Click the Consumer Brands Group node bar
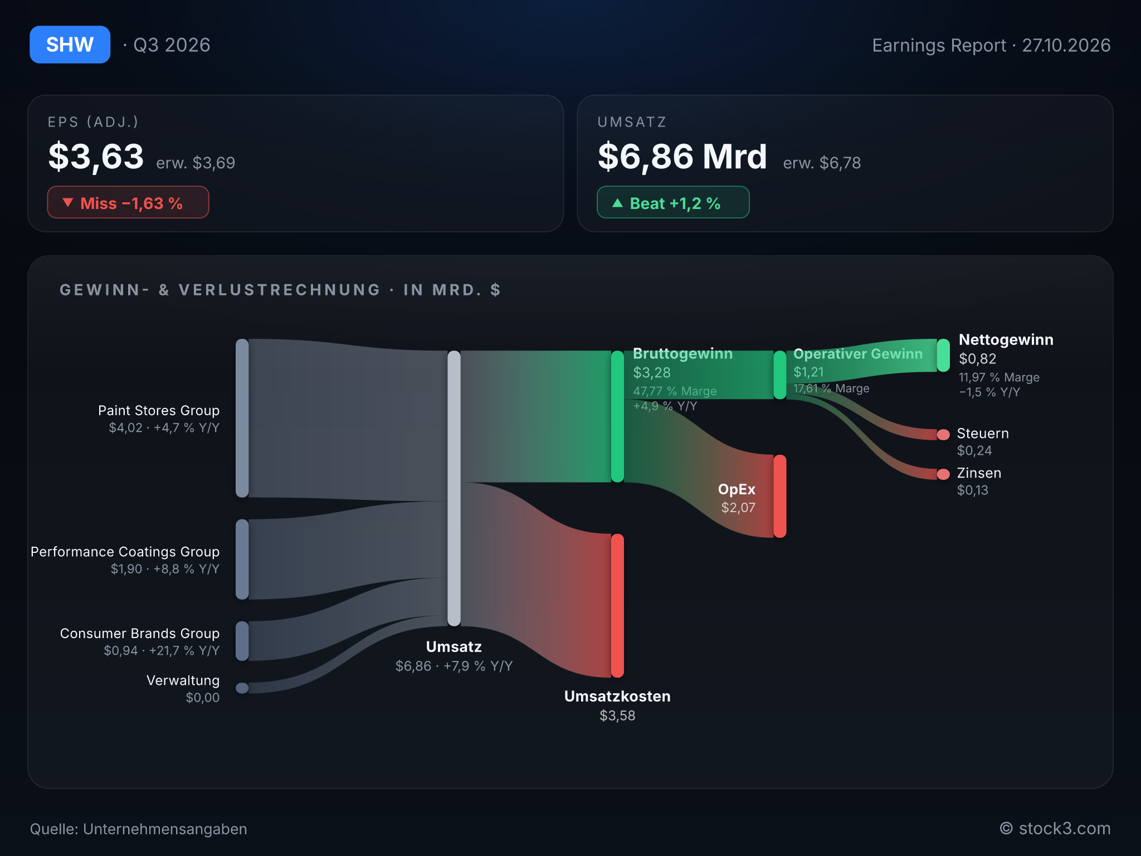 point(242,641)
